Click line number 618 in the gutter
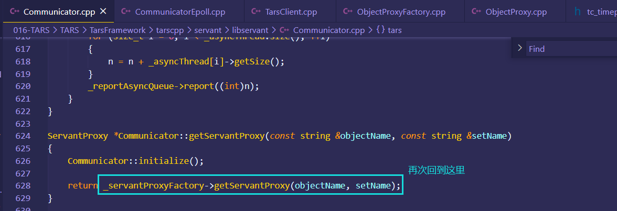 23,62
